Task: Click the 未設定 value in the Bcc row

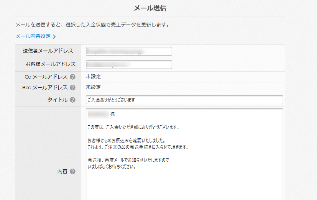Action: (x=94, y=87)
